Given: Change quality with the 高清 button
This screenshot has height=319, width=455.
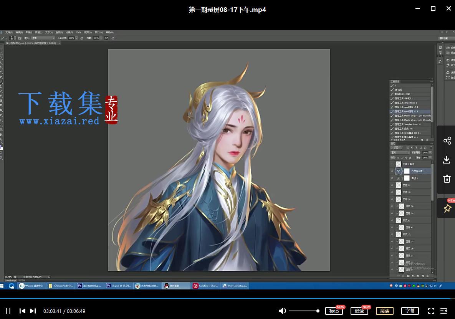Looking at the screenshot, I should [385, 311].
